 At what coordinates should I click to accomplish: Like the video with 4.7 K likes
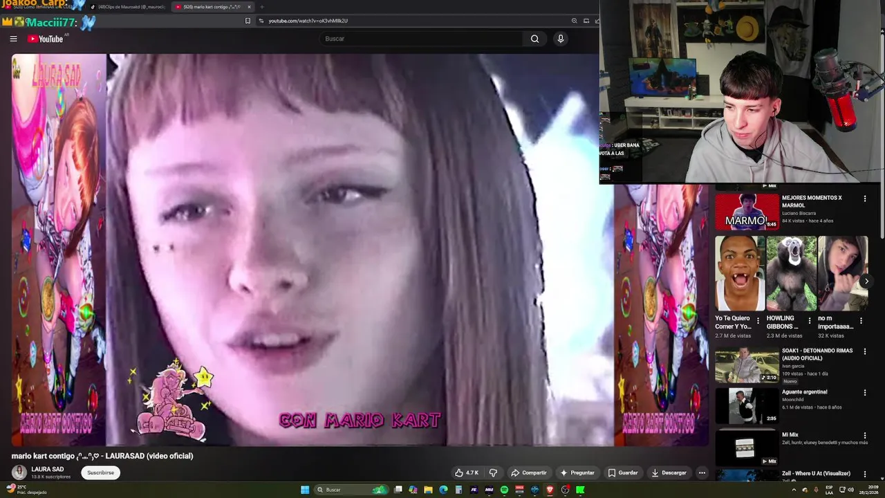(467, 473)
